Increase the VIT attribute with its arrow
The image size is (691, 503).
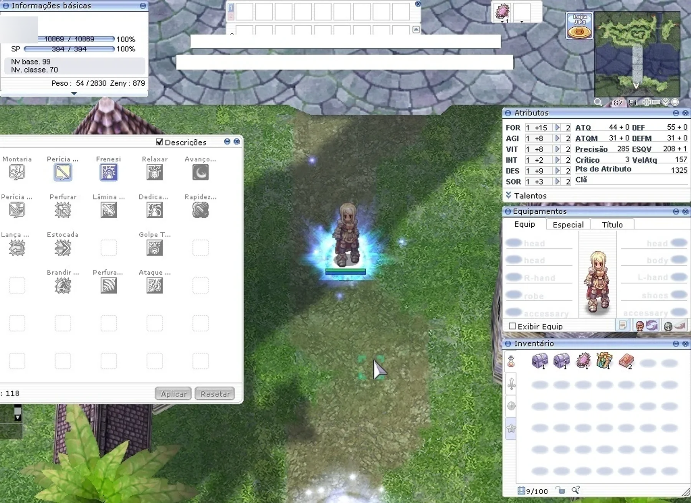(x=557, y=149)
